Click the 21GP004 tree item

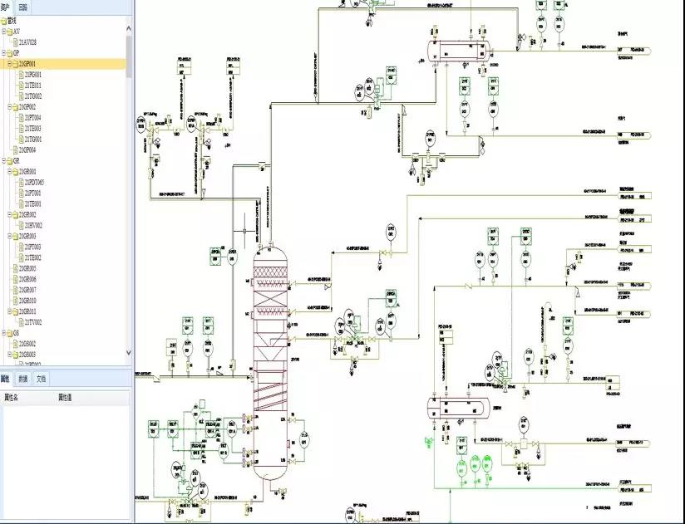click(x=28, y=149)
